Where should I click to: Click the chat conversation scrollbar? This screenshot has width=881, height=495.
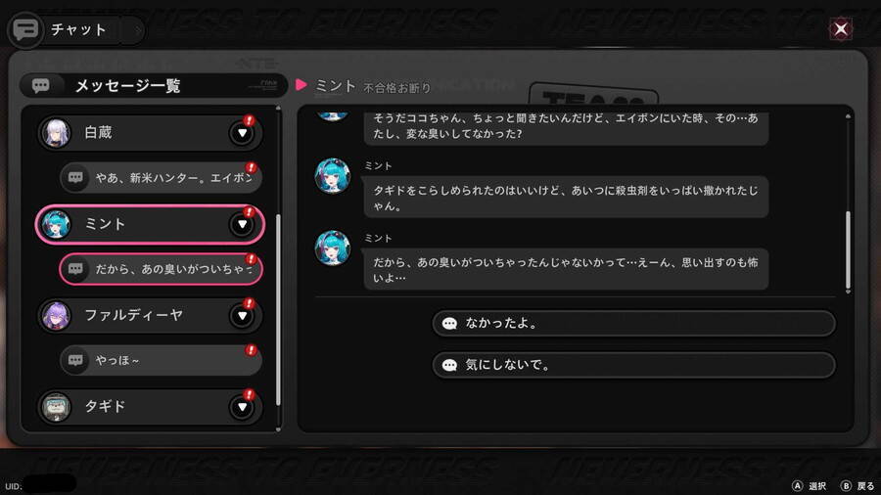click(848, 249)
